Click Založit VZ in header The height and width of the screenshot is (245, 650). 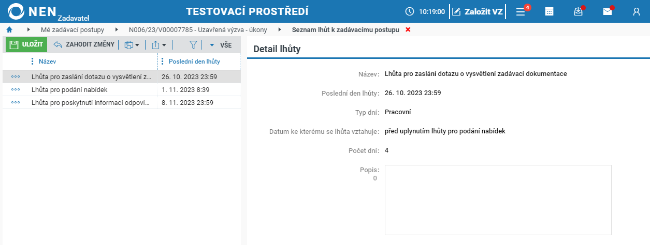(478, 11)
